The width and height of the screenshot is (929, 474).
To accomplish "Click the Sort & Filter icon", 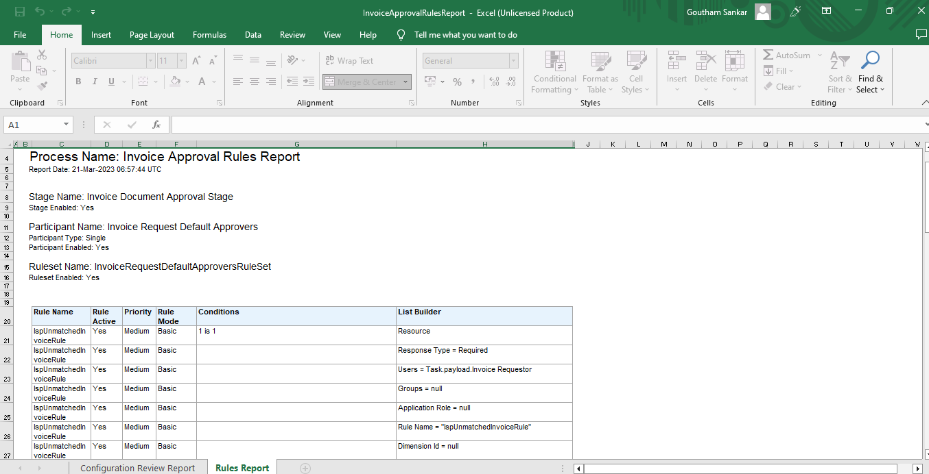I will click(x=838, y=72).
